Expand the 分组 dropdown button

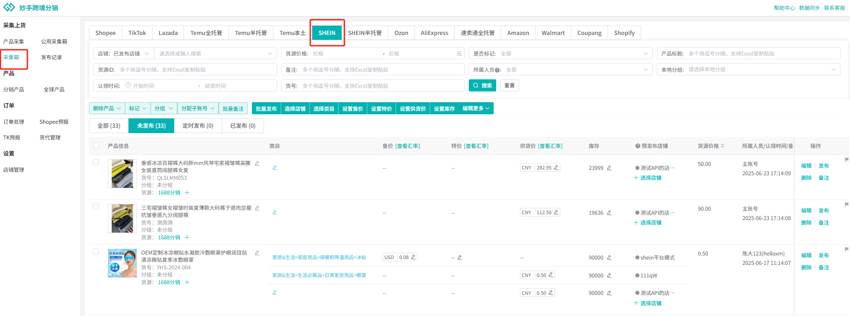[x=163, y=108]
